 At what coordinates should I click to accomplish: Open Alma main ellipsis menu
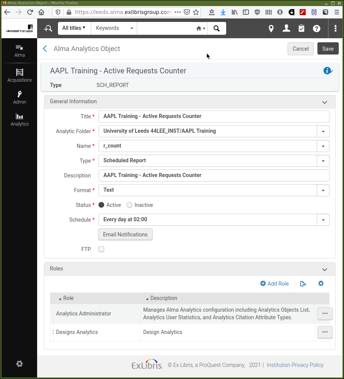click(335, 28)
